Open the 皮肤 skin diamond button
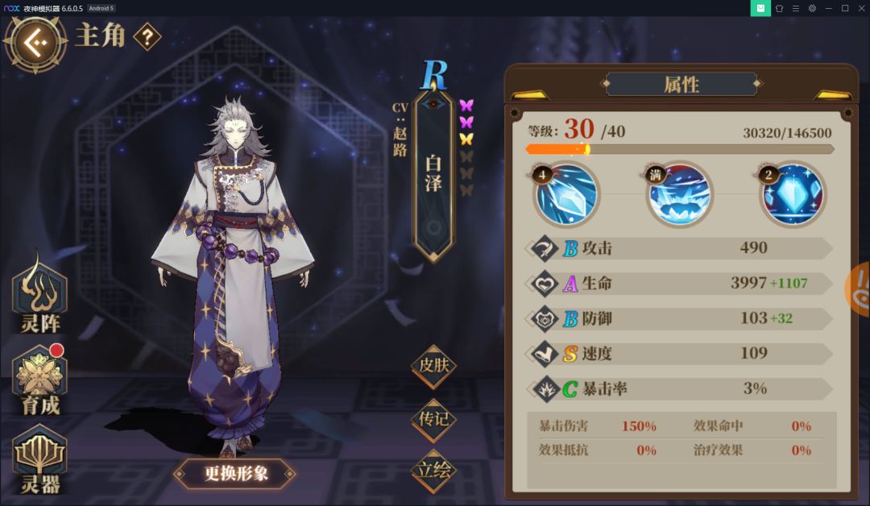The width and height of the screenshot is (870, 506). 434,365
